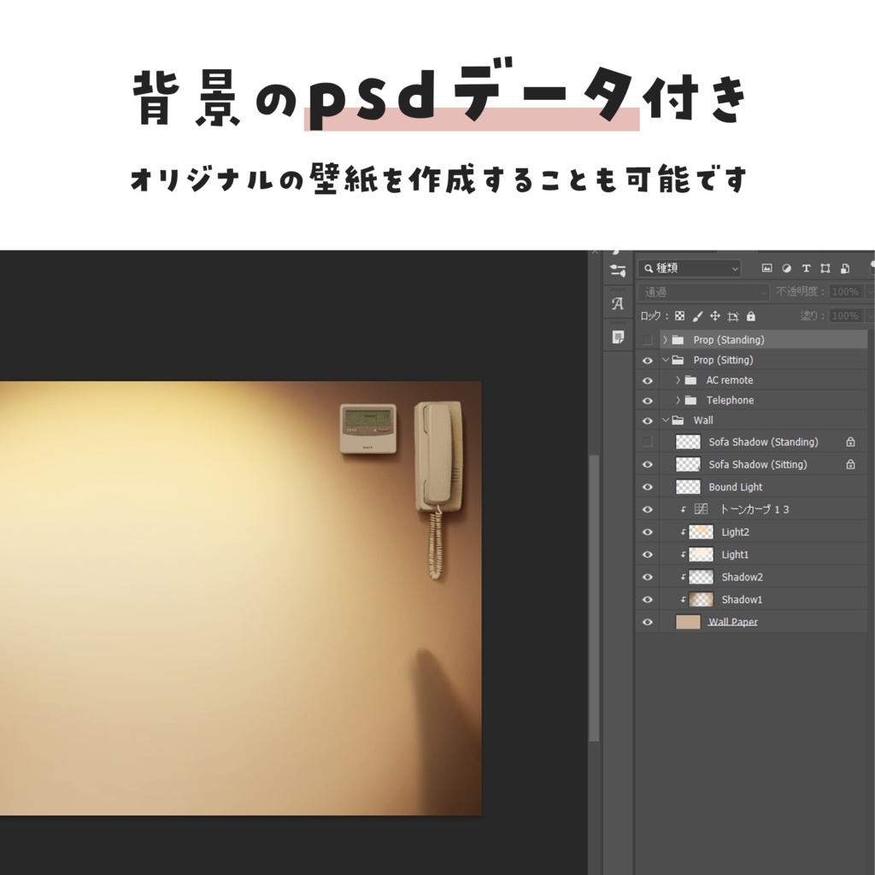This screenshot has width=875, height=875.
Task: Select the Light1 layer
Action: click(x=752, y=555)
